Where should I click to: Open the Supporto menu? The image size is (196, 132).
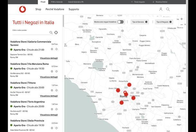(74, 9)
